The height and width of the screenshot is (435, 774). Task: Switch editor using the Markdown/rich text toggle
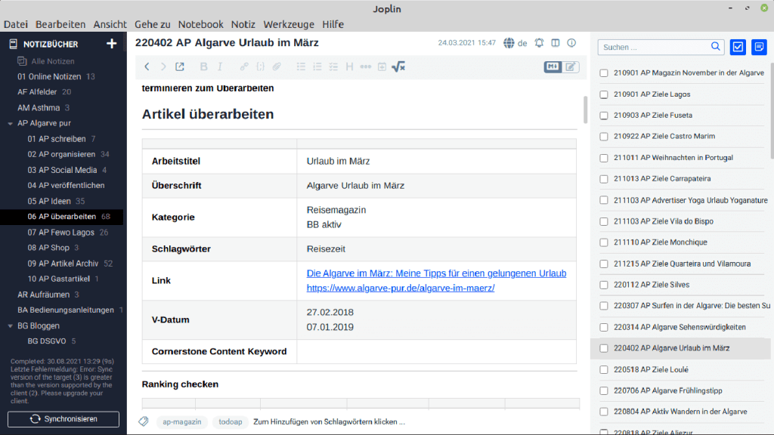coord(562,67)
